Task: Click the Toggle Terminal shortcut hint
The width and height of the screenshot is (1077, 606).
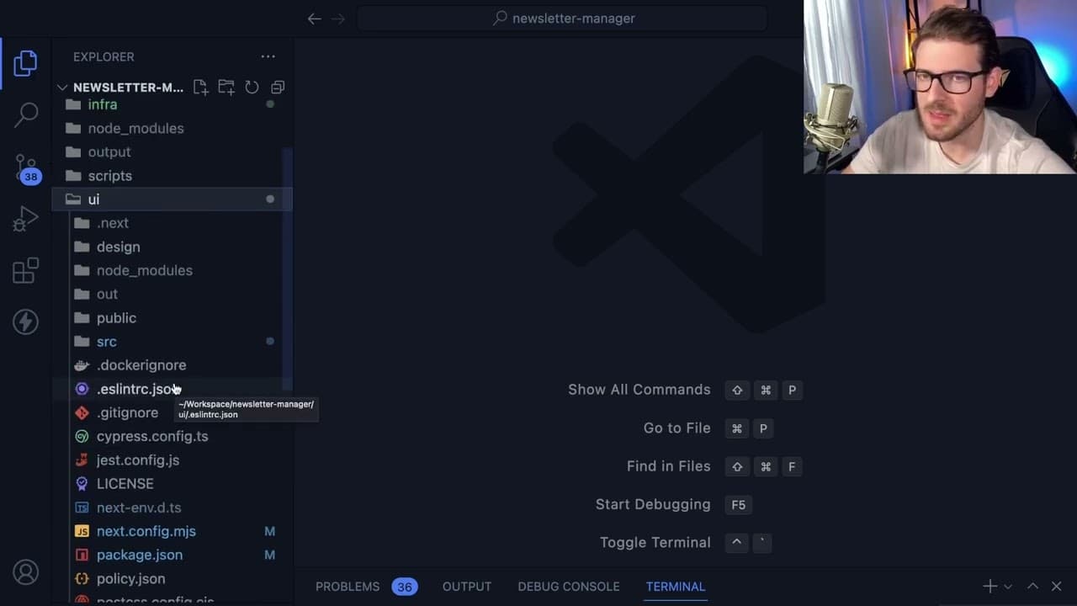Action: pos(686,542)
